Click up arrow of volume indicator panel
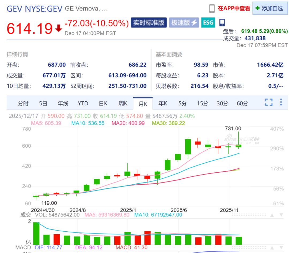The width and height of the screenshot is (289, 253). click(x=272, y=215)
